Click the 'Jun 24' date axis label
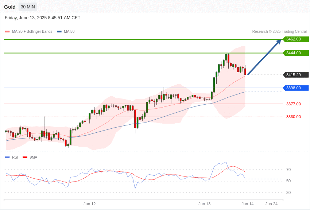This screenshot has width=310, height=210. click(x=271, y=204)
